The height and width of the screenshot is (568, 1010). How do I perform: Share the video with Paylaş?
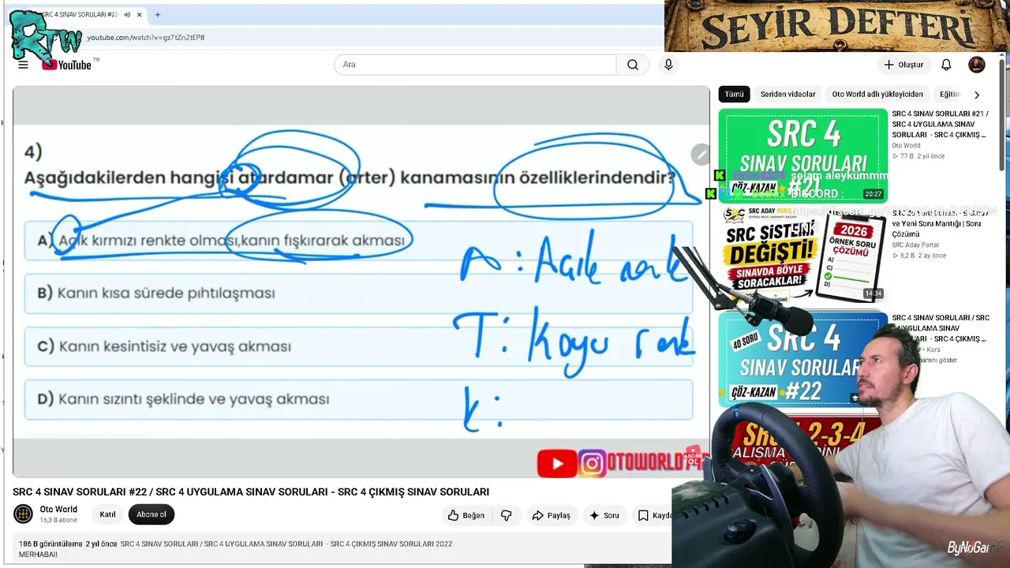(551, 515)
